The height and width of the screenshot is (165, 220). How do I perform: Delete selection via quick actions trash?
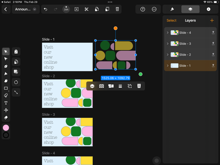139,86
